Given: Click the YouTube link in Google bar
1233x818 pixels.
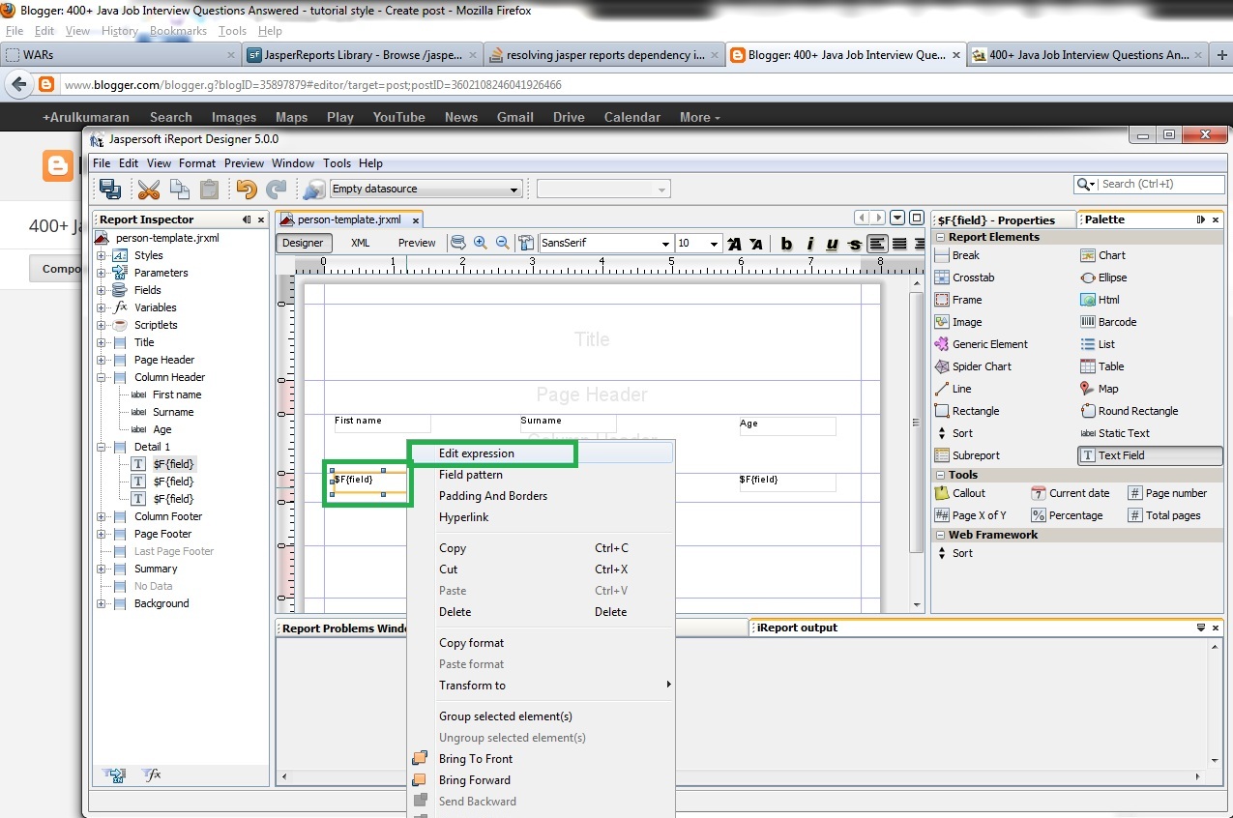Looking at the screenshot, I should point(399,117).
